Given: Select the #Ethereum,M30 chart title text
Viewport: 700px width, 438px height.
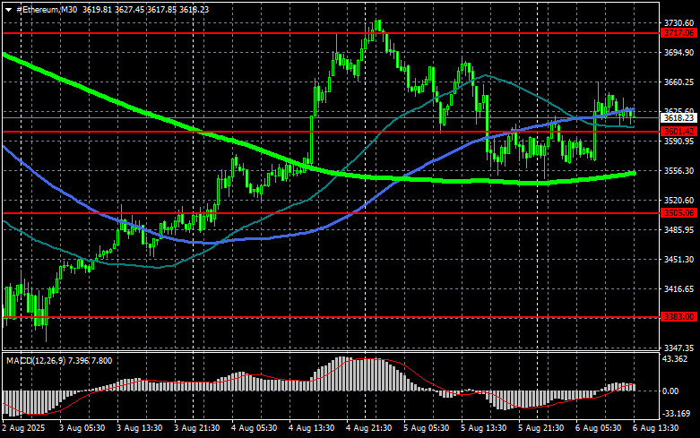Looking at the screenshot, I should pos(47,10).
